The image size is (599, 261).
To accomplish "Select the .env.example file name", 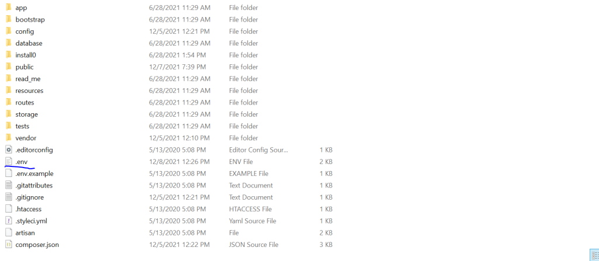I will [35, 173].
